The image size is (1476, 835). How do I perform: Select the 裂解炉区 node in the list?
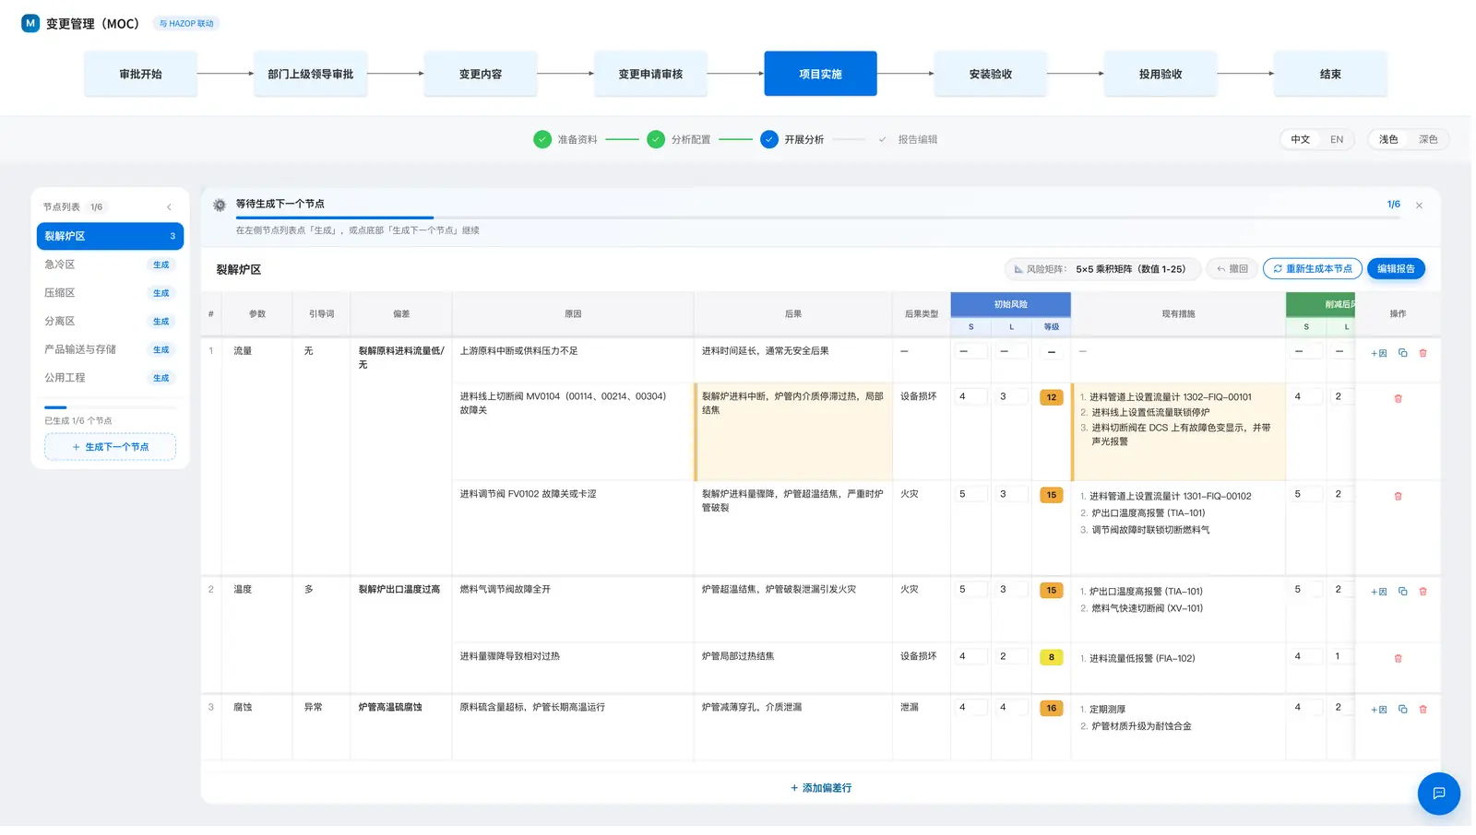[x=110, y=236]
